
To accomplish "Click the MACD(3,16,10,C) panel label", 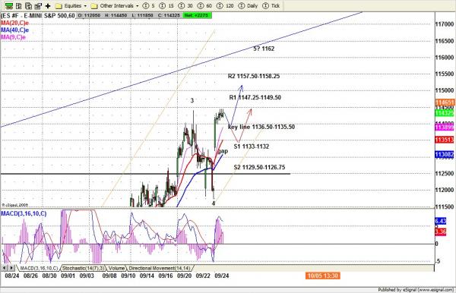I will pyautogui.click(x=24, y=213).
